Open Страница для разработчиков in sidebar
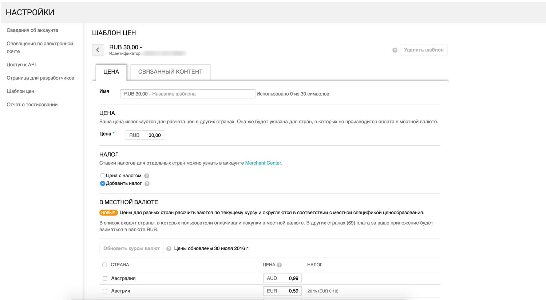This screenshot has height=300, width=546. tap(40, 78)
